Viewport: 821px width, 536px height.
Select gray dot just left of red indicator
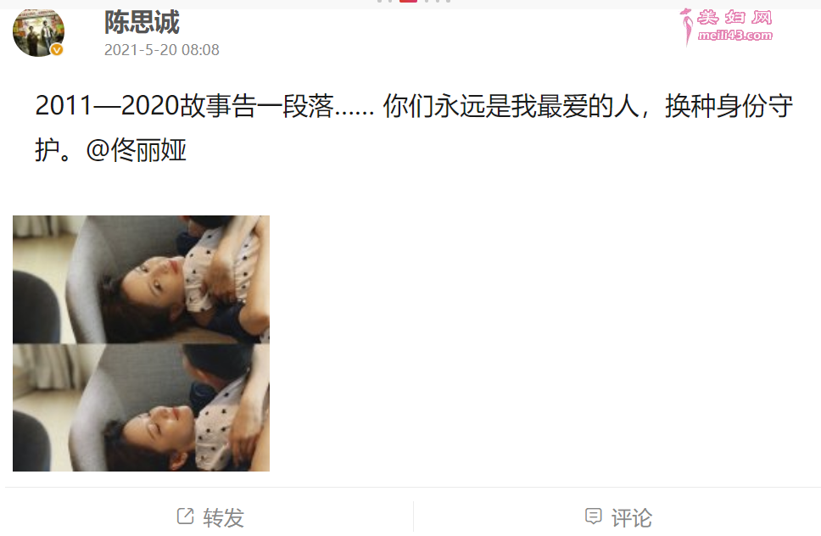pos(390,1)
